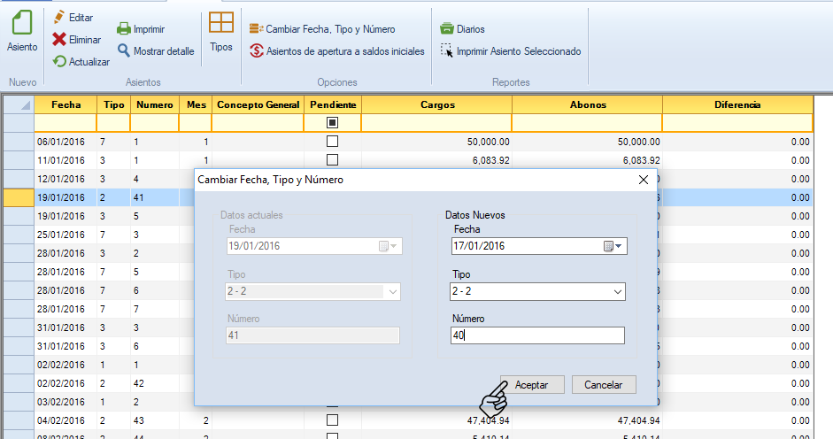Click the Eliminar red X icon

59,40
